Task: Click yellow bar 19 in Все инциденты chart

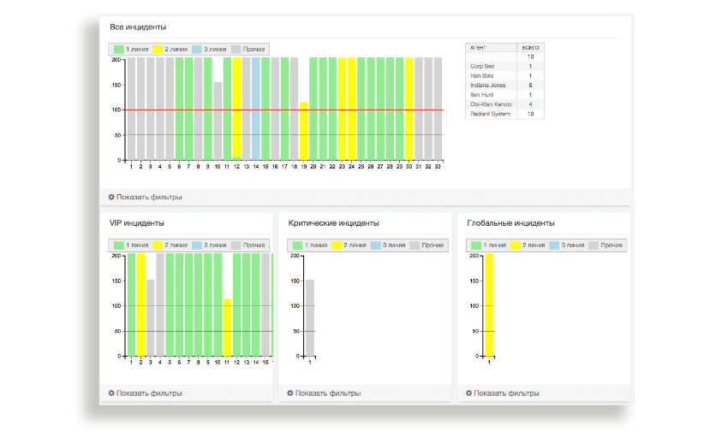Action: (303, 131)
